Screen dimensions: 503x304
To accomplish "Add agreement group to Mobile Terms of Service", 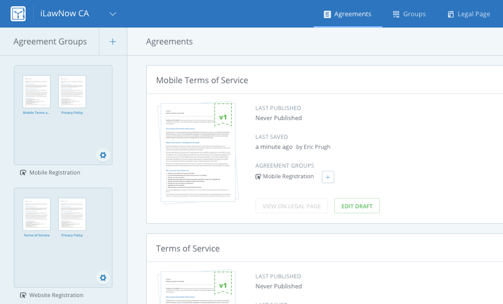I will click(x=328, y=177).
